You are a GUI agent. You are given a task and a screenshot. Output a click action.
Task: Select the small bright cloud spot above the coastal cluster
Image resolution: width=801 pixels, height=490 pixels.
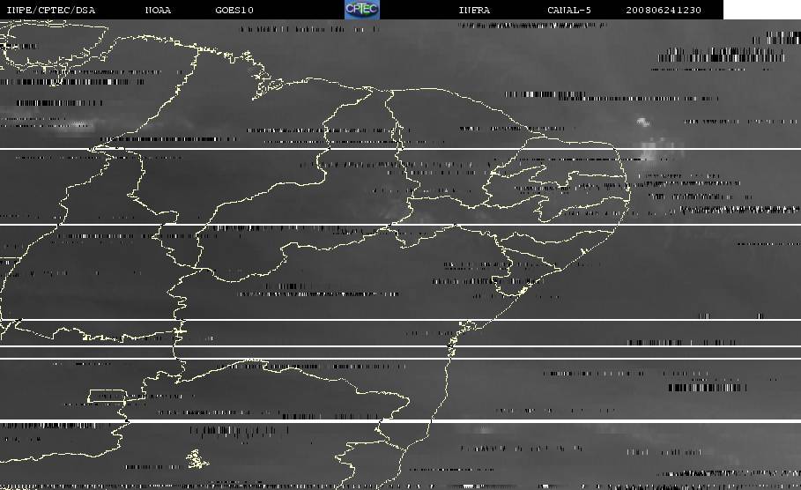coord(642,123)
